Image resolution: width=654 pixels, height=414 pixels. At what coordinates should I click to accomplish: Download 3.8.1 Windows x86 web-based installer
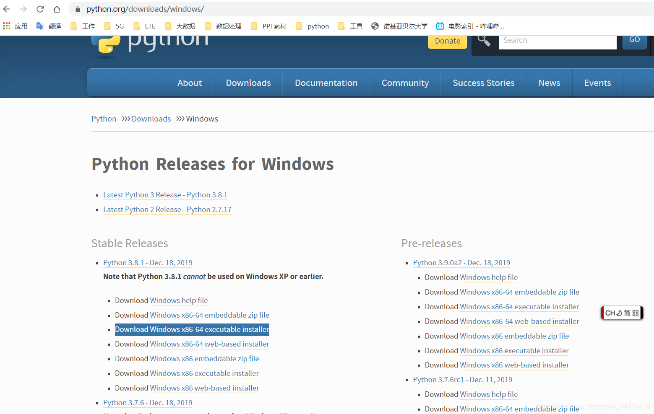coord(205,388)
